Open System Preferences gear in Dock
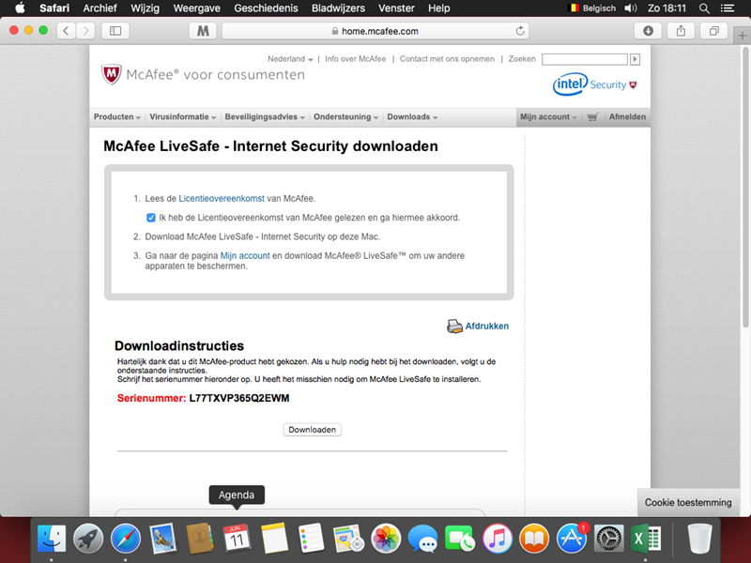 [x=608, y=538]
